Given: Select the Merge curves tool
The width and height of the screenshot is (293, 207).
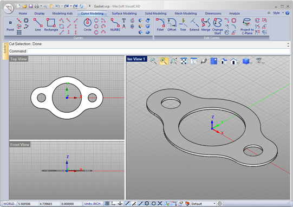Looking at the screenshot, I should 206,25.
